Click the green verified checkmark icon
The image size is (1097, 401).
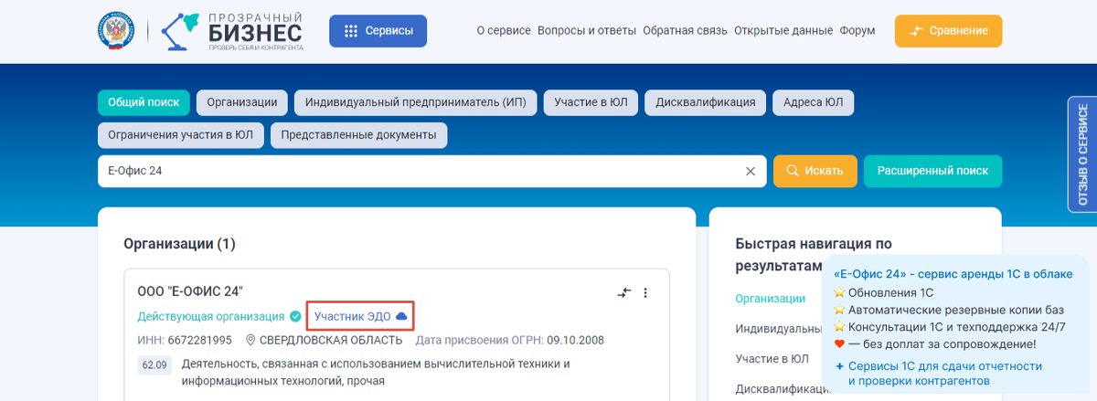pos(295,316)
